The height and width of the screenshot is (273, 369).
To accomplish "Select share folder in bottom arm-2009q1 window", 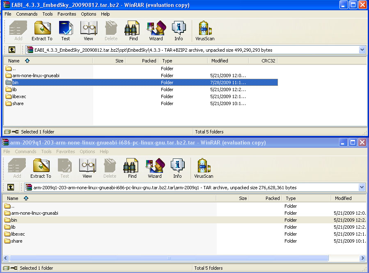I will 185,241.
